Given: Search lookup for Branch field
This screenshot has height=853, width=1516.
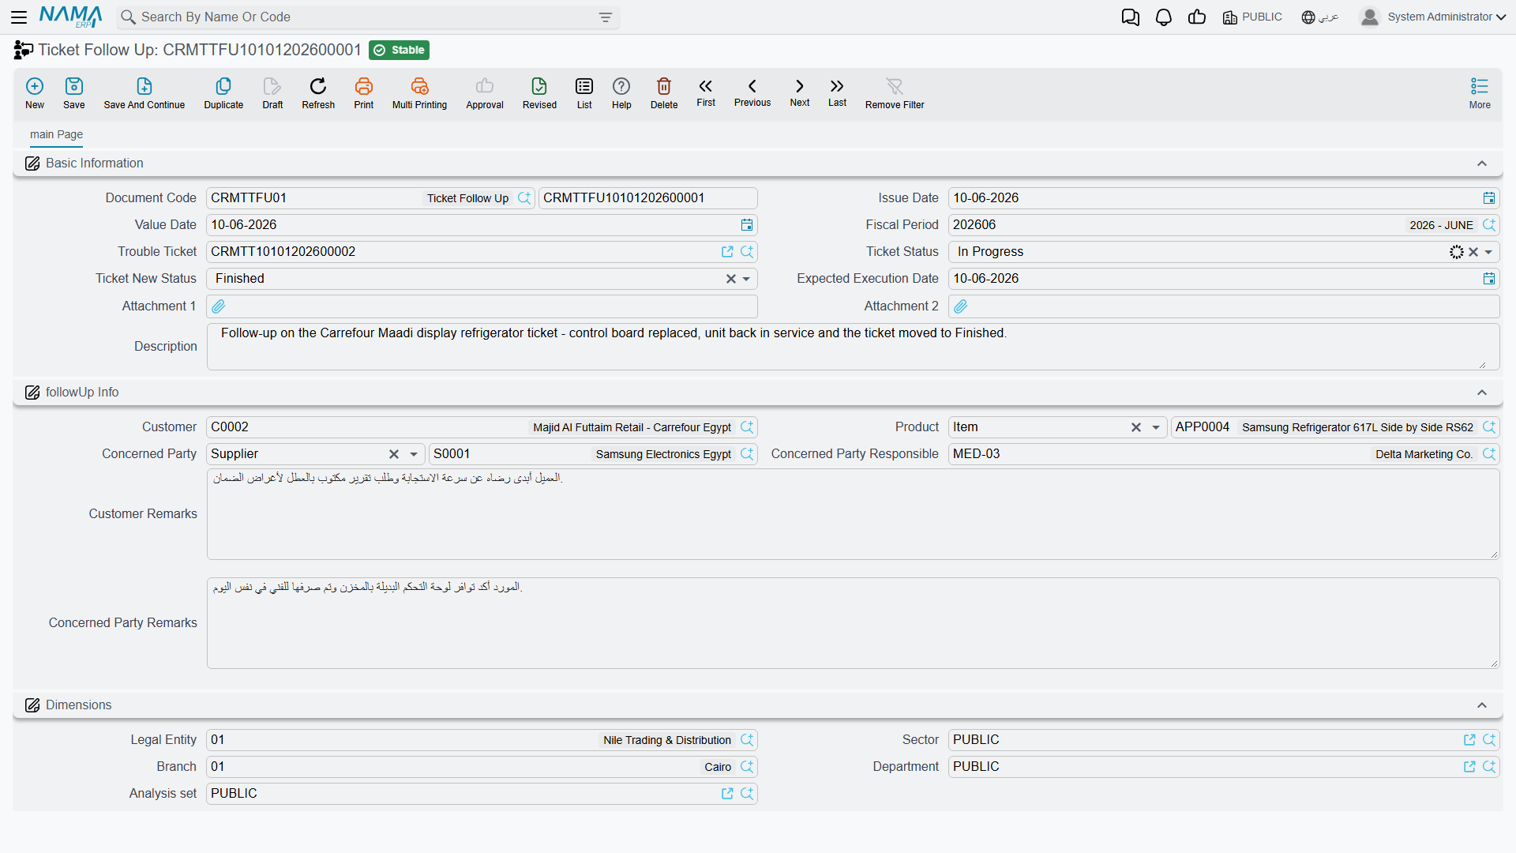Looking at the screenshot, I should coord(747,767).
